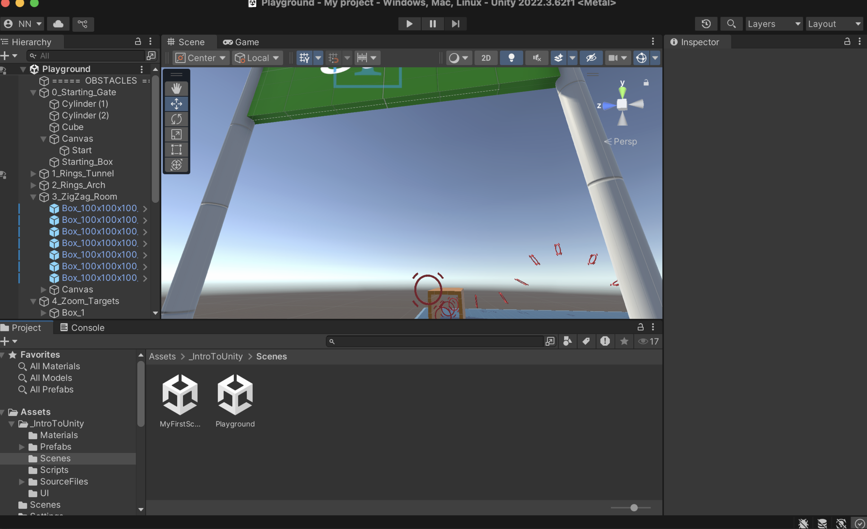The height and width of the screenshot is (529, 867).
Task: Toggle scene lighting bulb
Action: click(511, 58)
